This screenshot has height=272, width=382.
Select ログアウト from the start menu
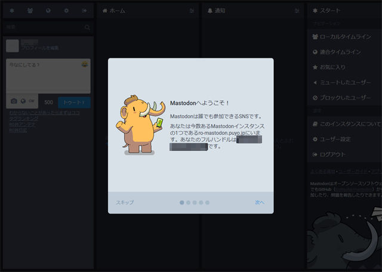344,154
